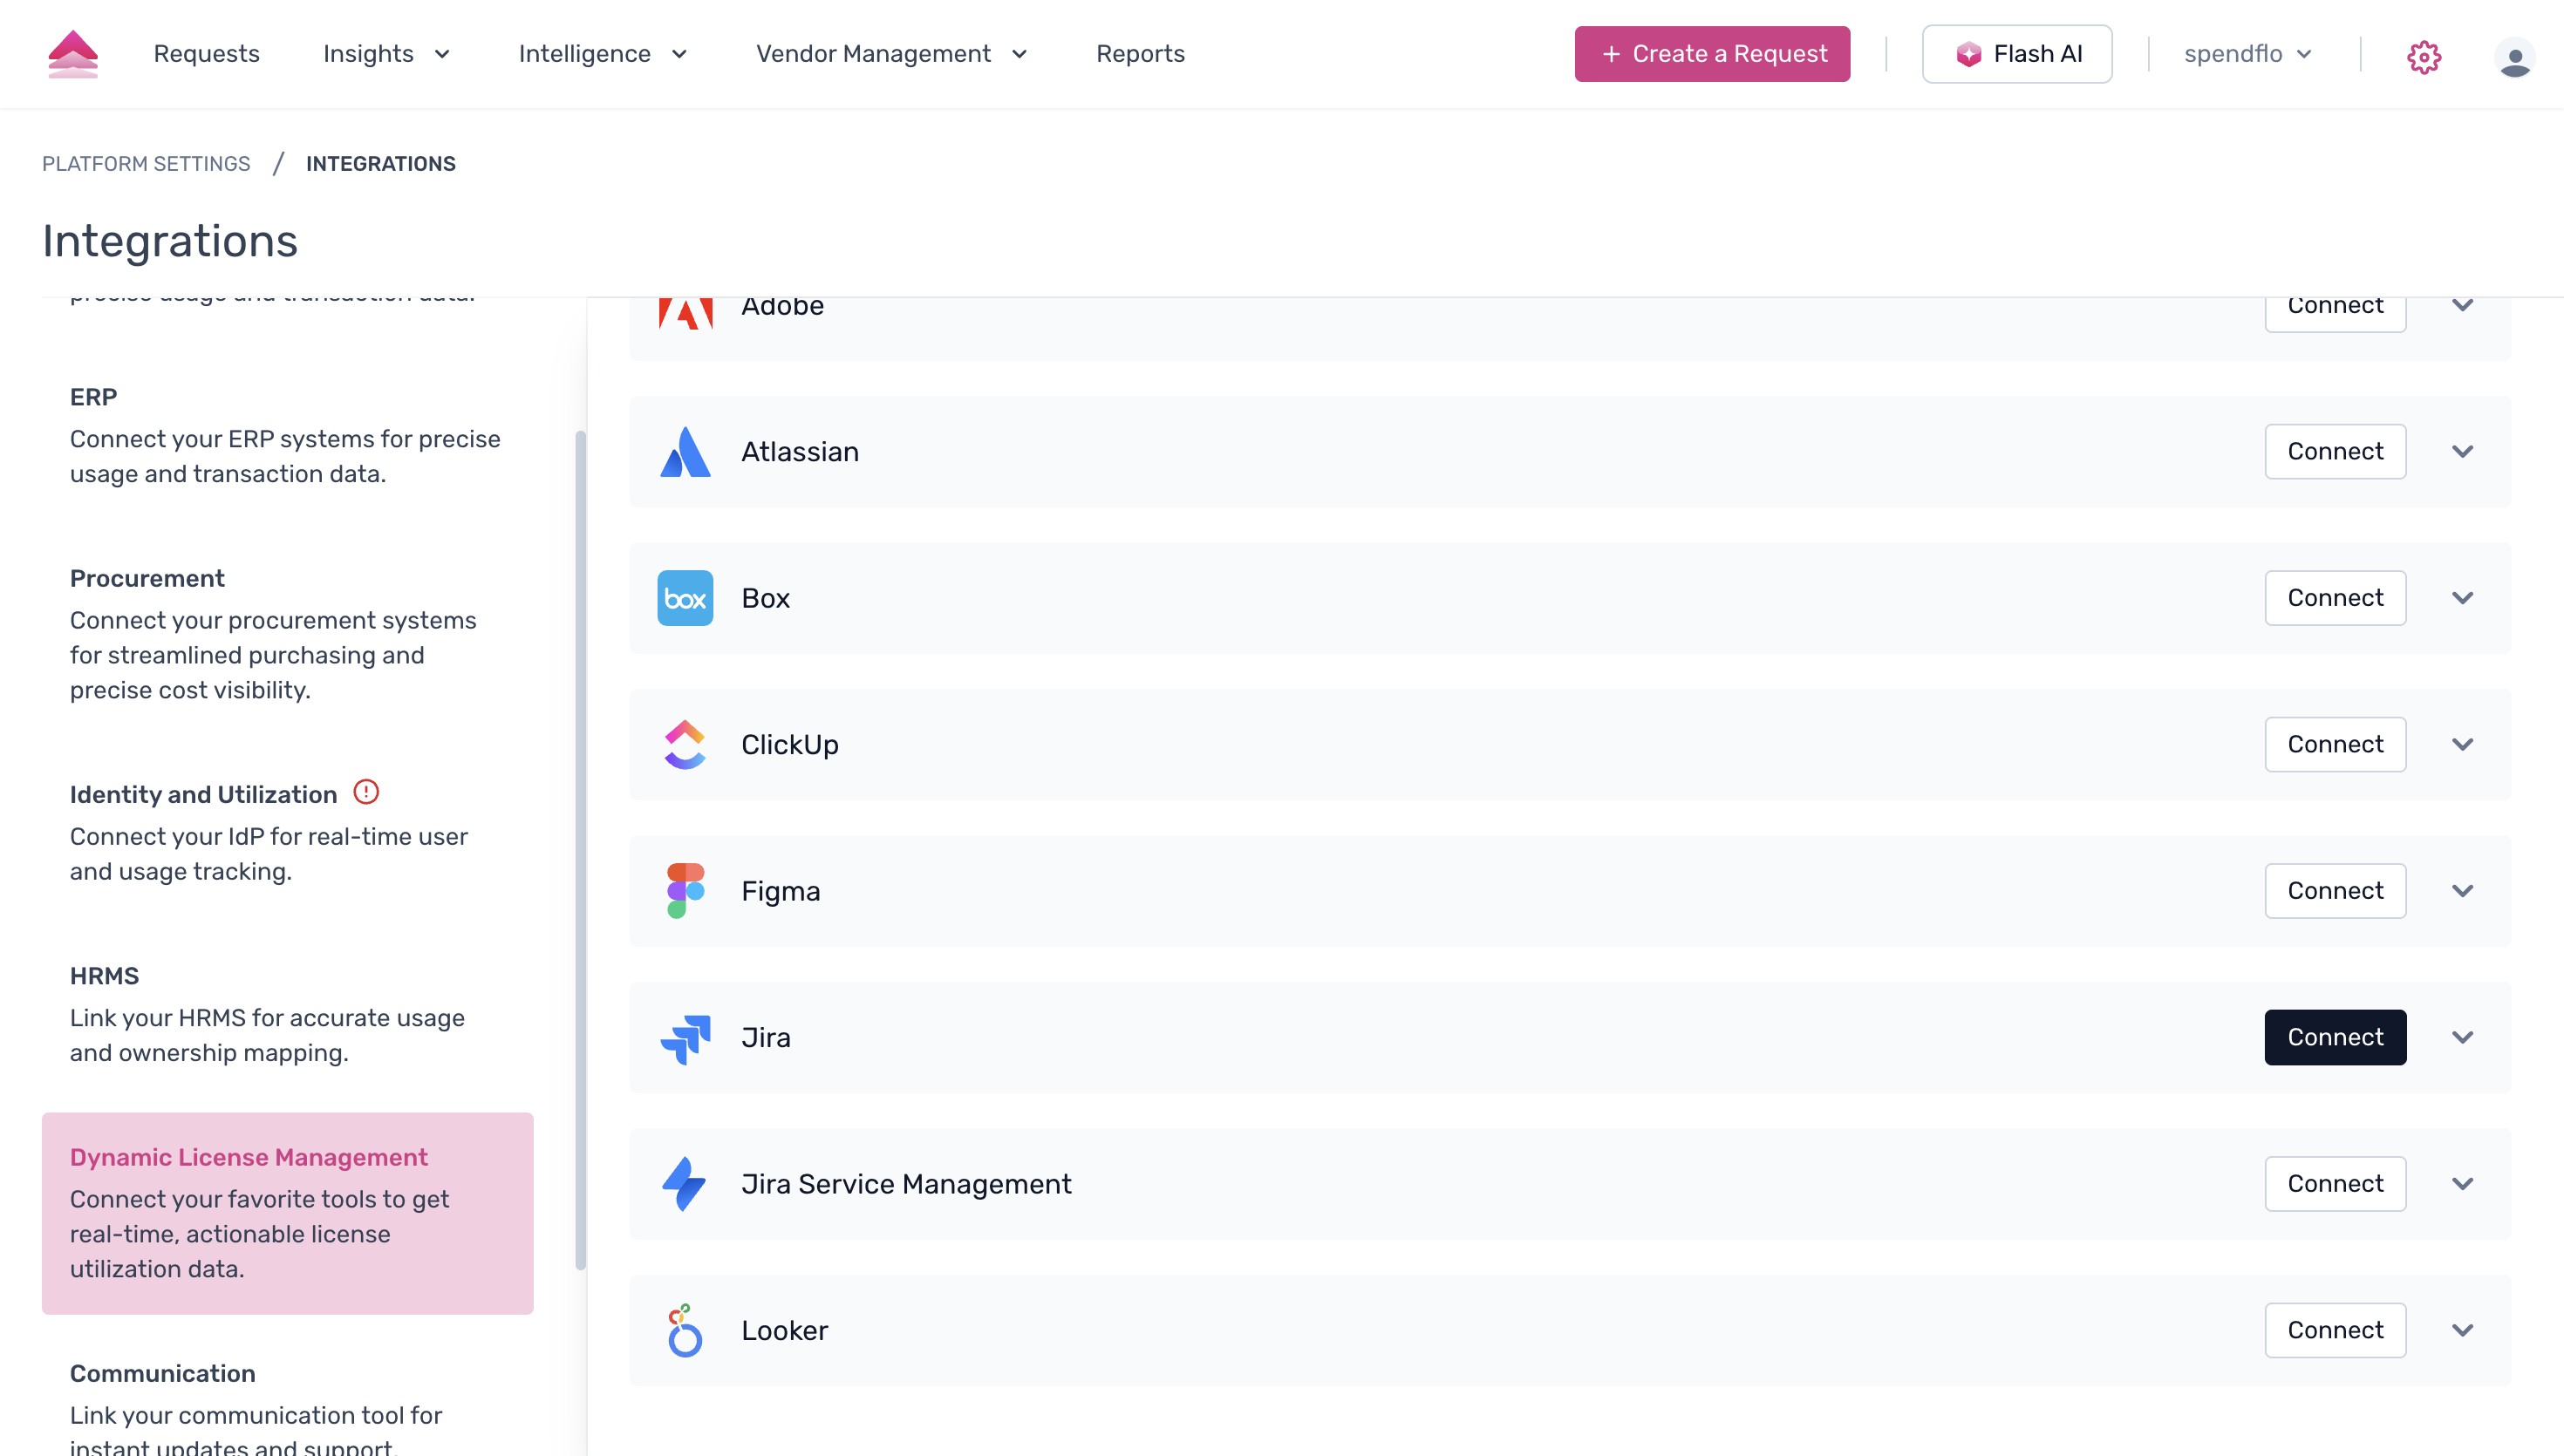Open the spendflo account dropdown
The width and height of the screenshot is (2564, 1456).
[x=2246, y=53]
